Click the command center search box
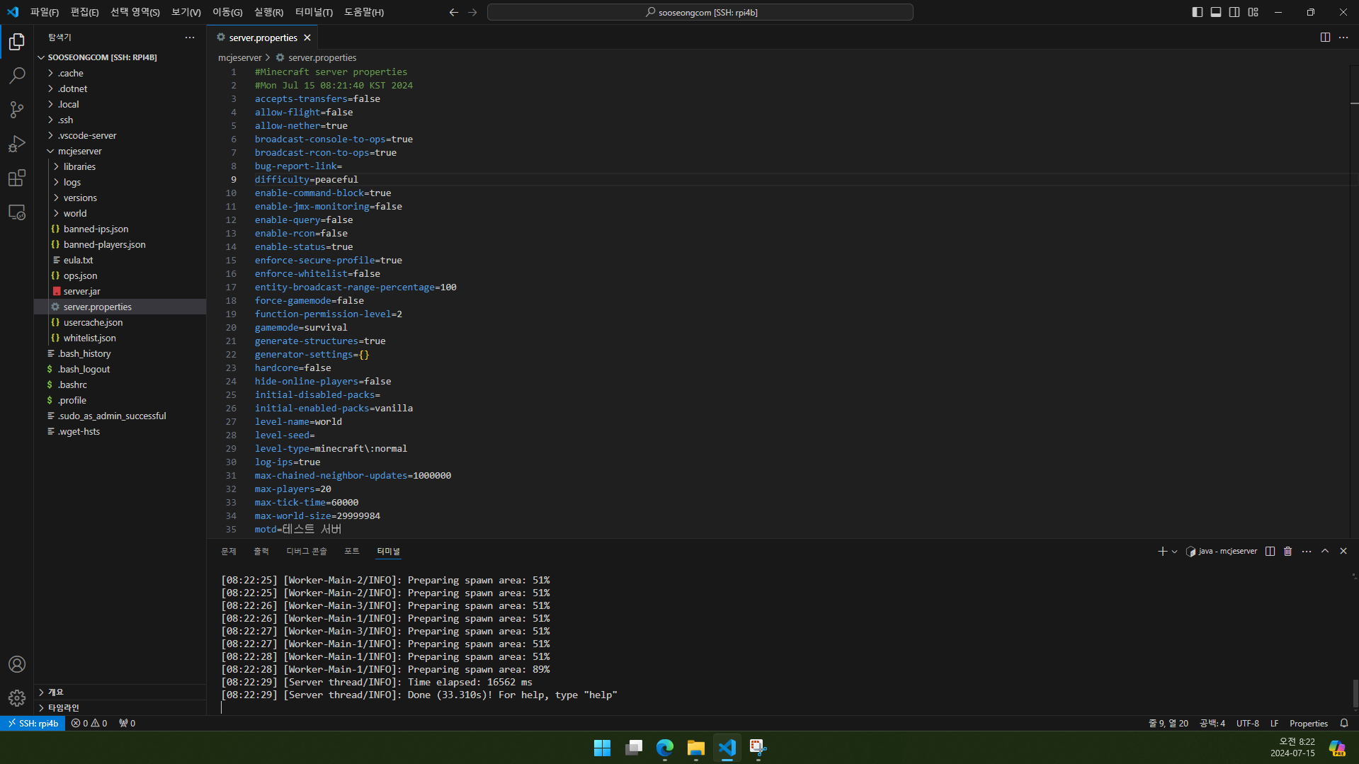The image size is (1359, 764). pos(700,12)
